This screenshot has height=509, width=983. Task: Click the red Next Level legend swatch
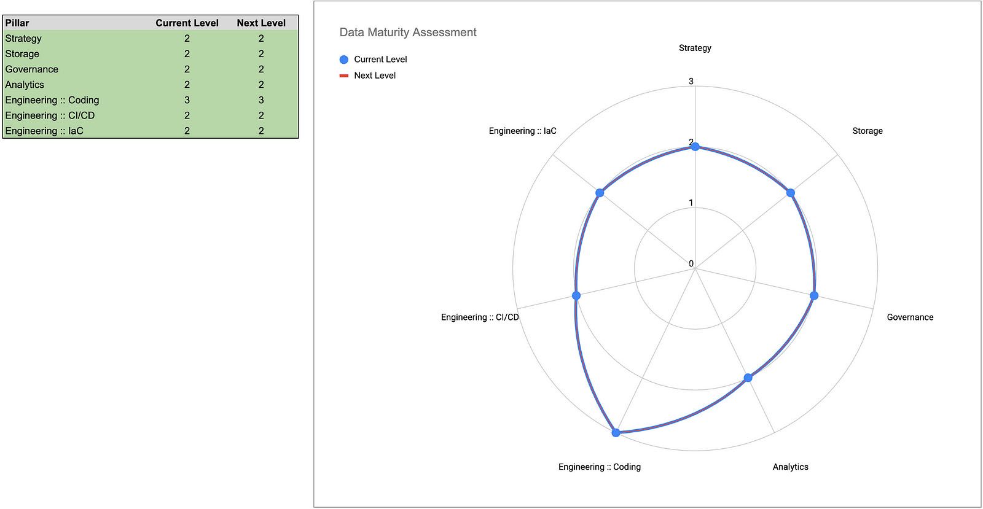tap(344, 76)
